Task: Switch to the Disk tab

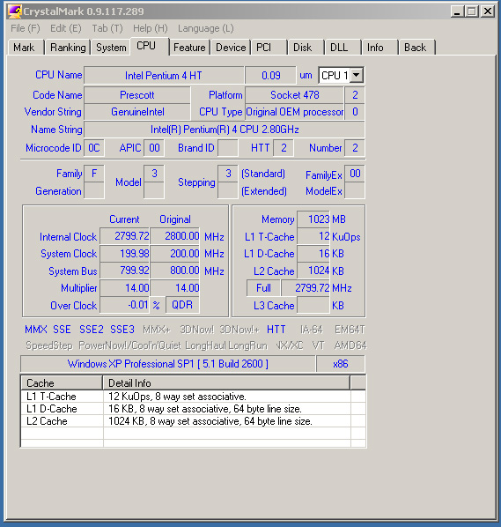Action: tap(306, 48)
